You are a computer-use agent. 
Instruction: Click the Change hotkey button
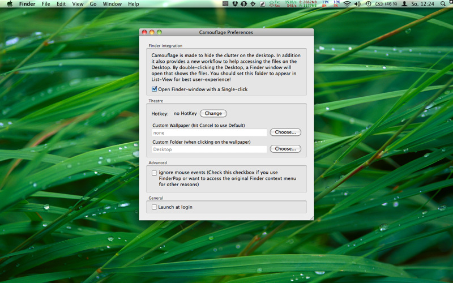pos(213,114)
